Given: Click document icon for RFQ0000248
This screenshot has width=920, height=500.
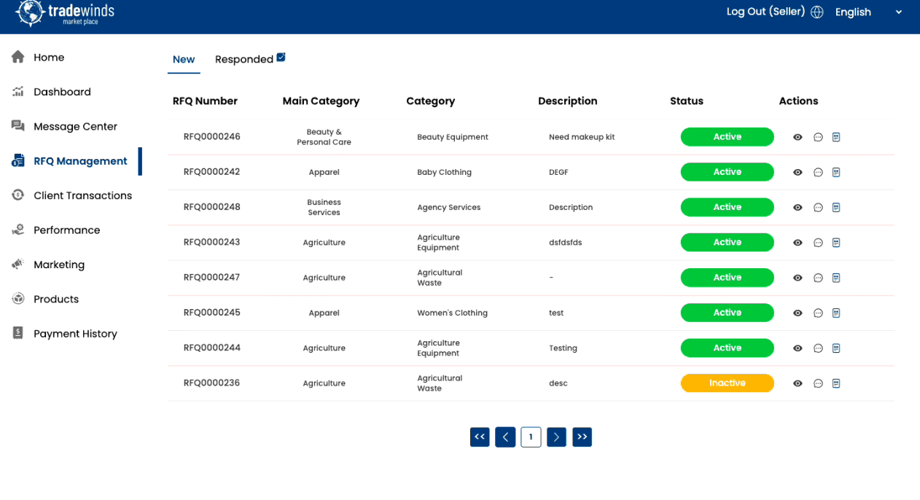Looking at the screenshot, I should (x=836, y=208).
